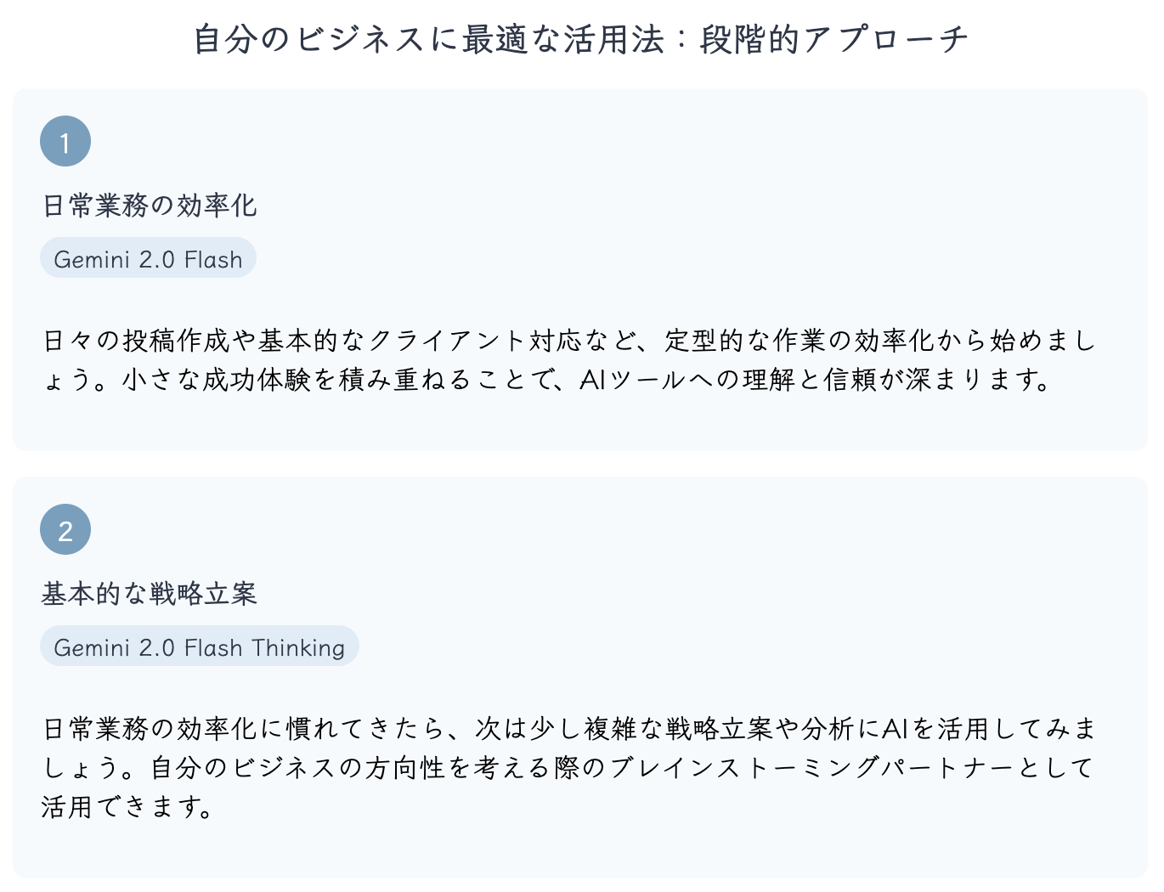The image size is (1164, 892).
Task: Click the line ending with 信頼が深まります
Action: point(548,380)
